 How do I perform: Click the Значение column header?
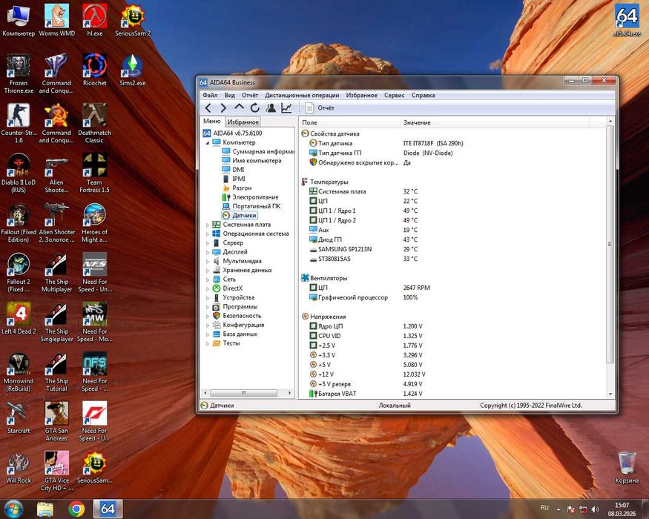417,122
